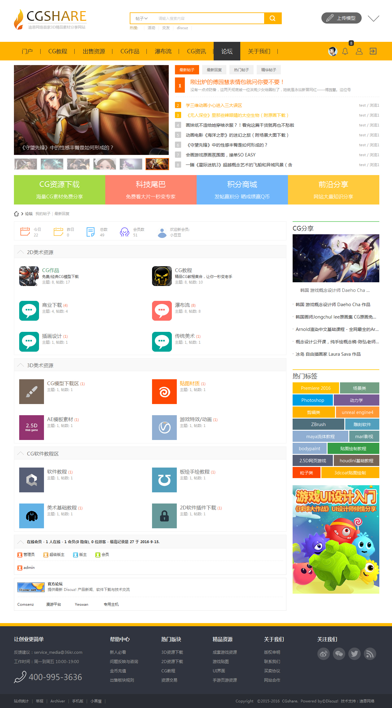Open the notification bell icon
The image size is (392, 708).
click(345, 51)
